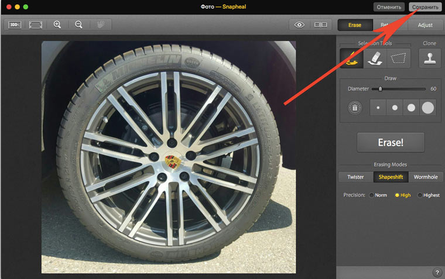Click the fit-to-screen icon
This screenshot has width=445, height=279.
tap(36, 25)
